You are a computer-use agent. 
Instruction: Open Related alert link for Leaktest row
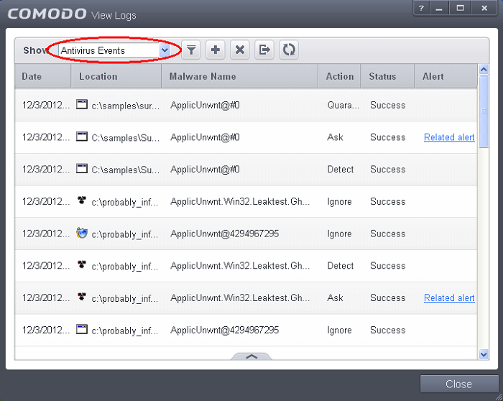[x=449, y=298]
